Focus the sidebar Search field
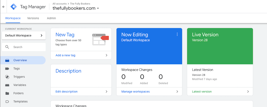Screen dimensions: 267x107 [24, 47]
